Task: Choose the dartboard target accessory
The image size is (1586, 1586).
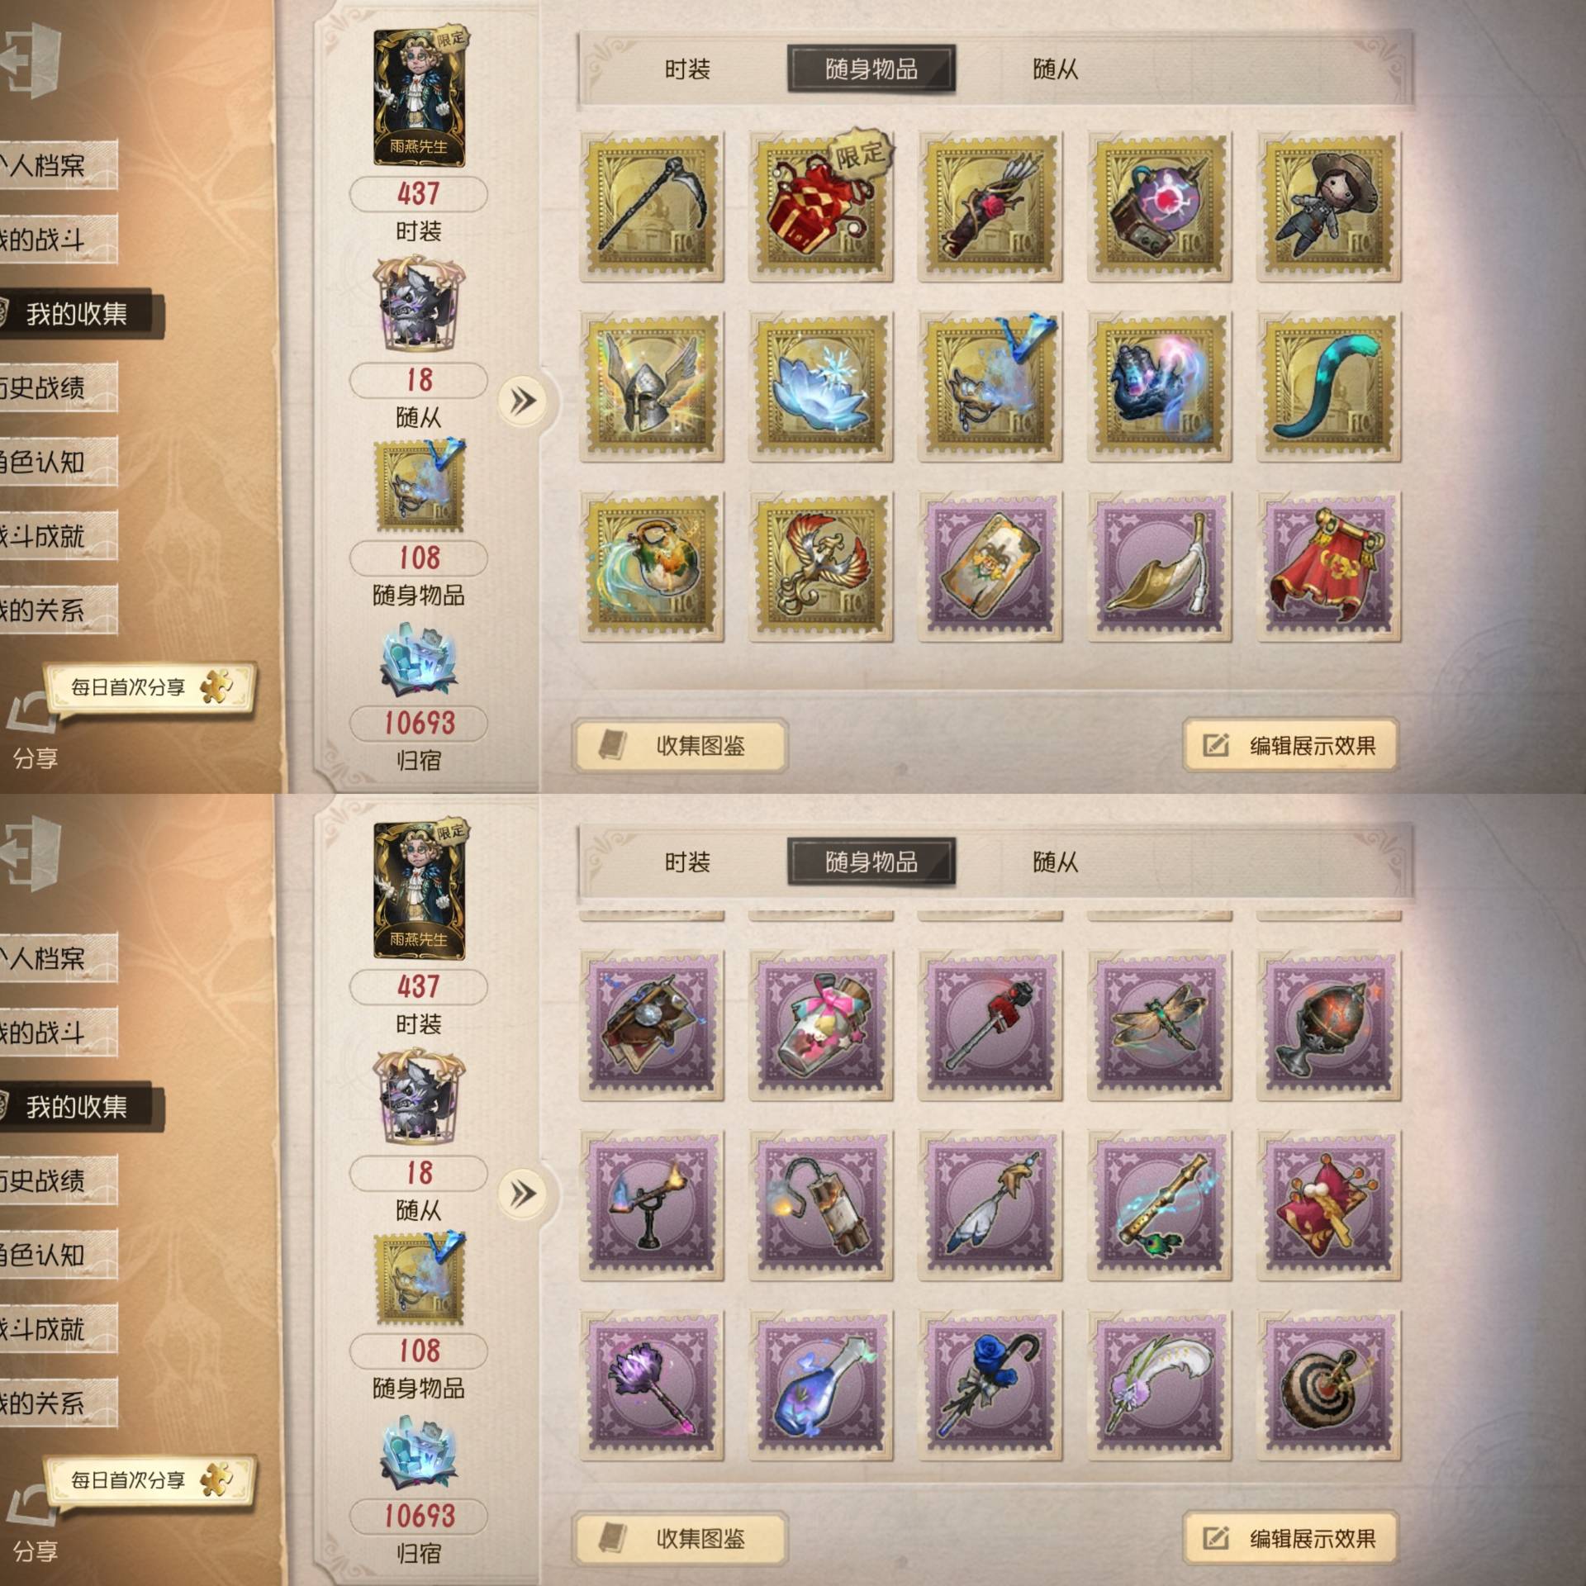Action: tap(1328, 1385)
